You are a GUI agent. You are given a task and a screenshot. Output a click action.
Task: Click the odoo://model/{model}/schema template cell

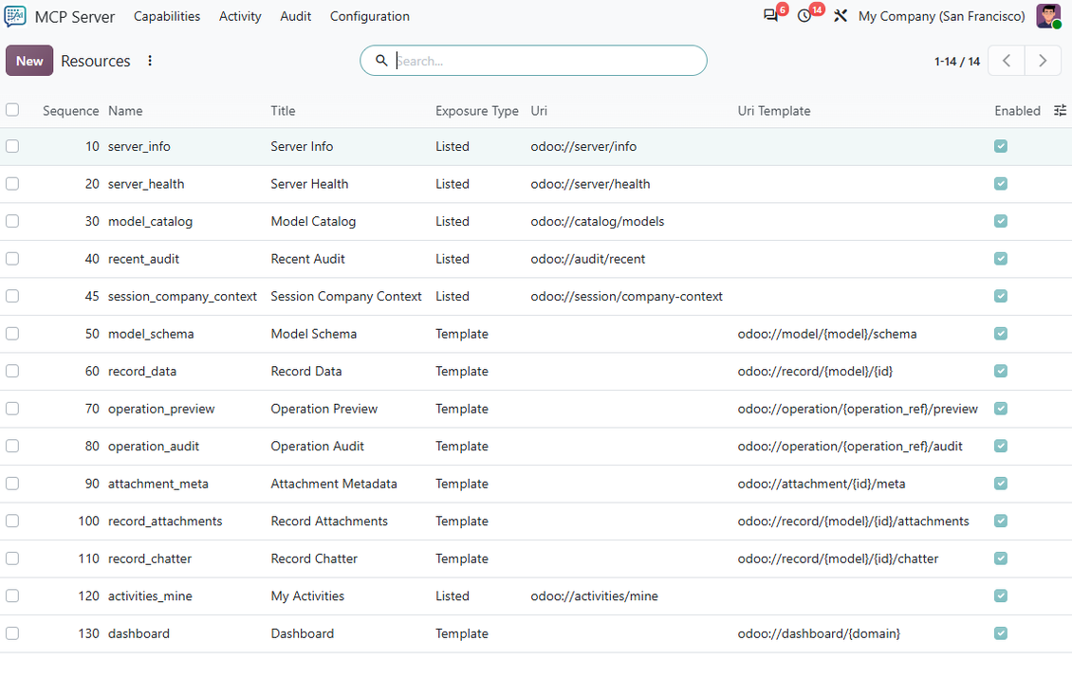826,334
